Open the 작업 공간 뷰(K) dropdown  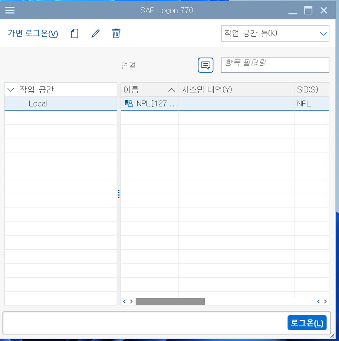click(x=275, y=33)
